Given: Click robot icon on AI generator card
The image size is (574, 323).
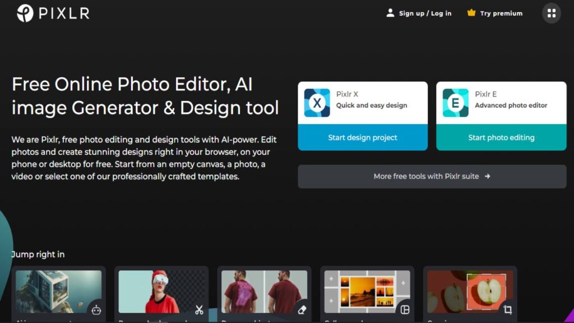Looking at the screenshot, I should click(x=96, y=310).
